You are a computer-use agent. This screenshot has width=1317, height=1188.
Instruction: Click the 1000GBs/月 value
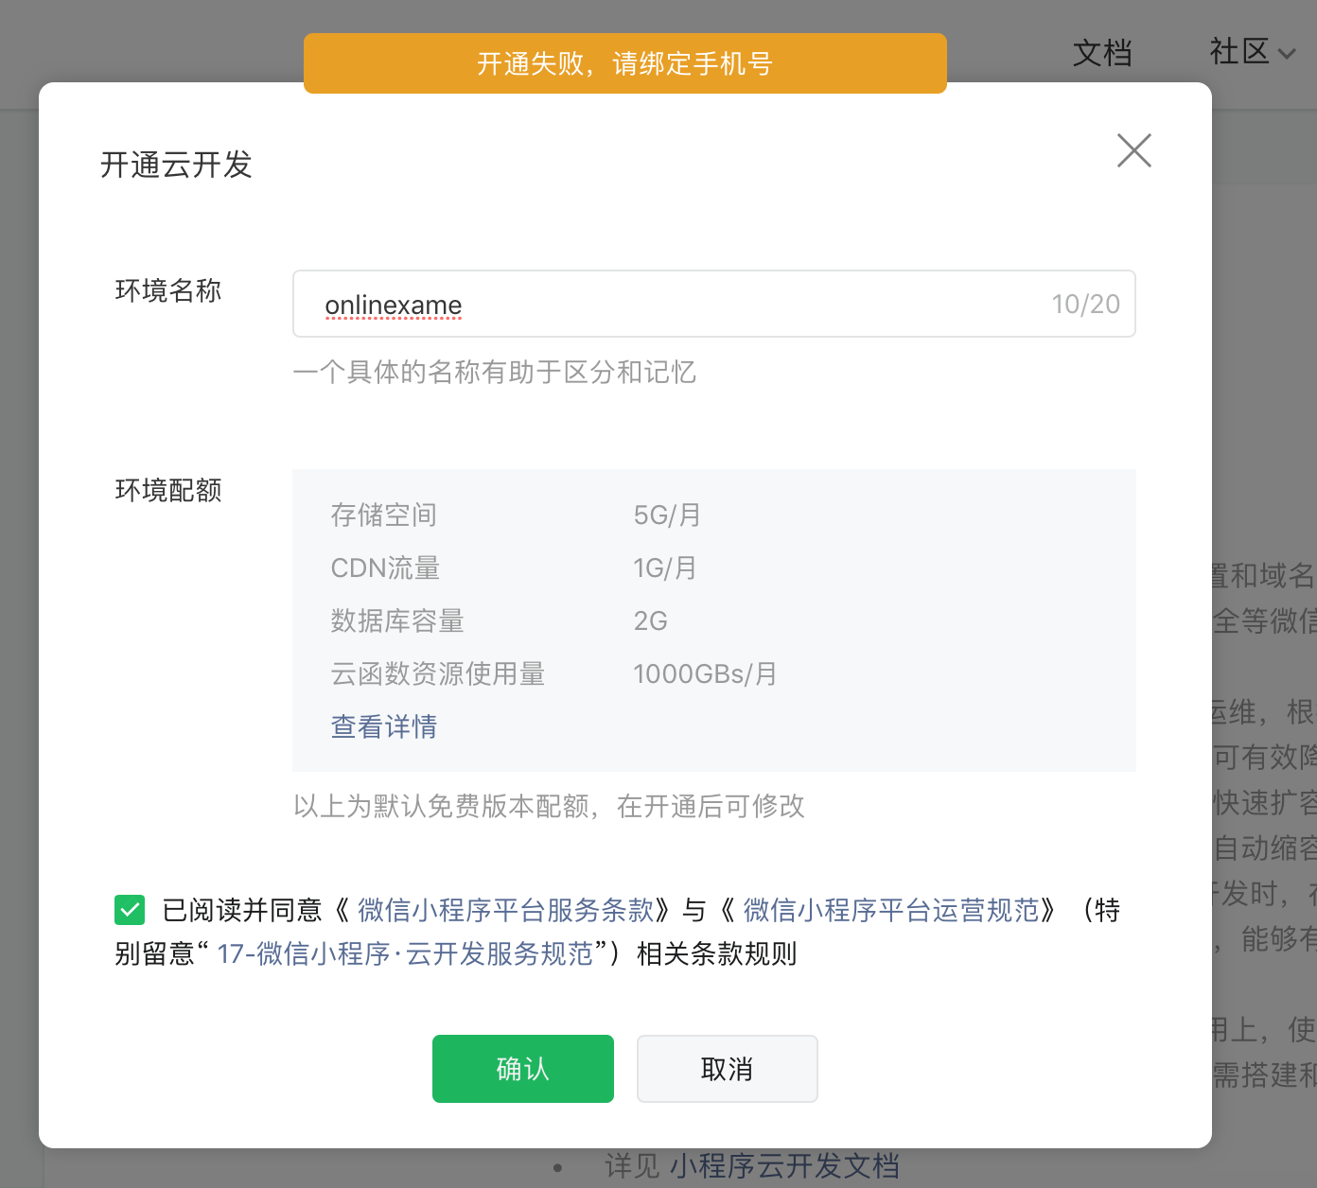(705, 673)
